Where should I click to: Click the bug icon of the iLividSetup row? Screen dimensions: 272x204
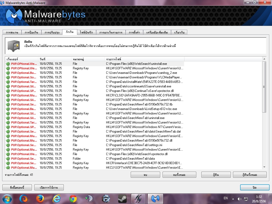[8, 109]
